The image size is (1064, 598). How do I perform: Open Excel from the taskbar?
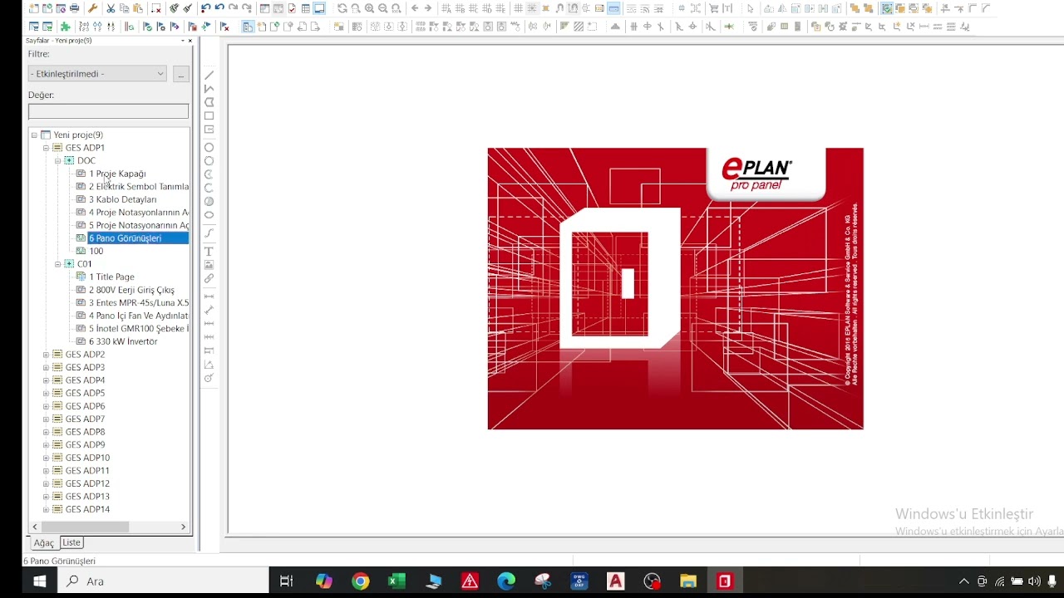(x=397, y=581)
